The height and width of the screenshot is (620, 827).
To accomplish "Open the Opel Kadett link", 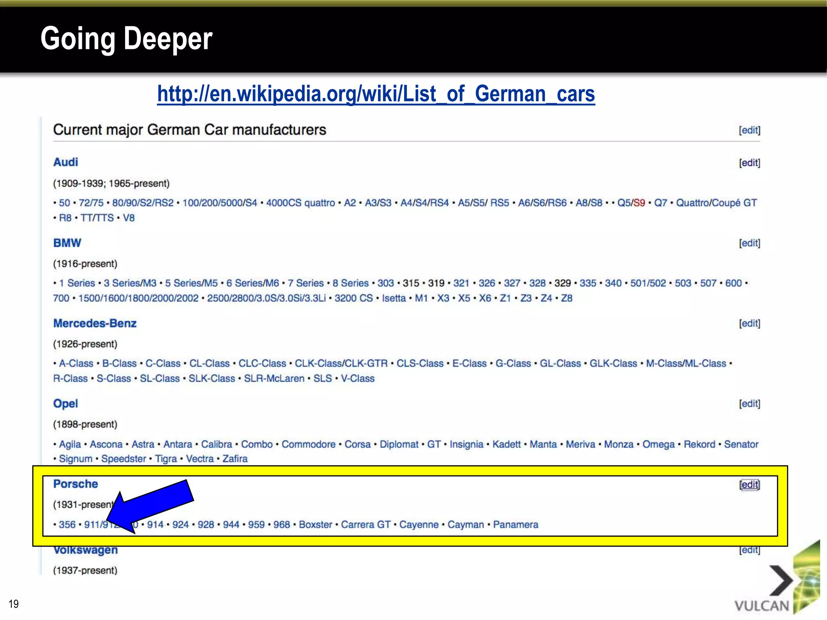I will pos(506,444).
